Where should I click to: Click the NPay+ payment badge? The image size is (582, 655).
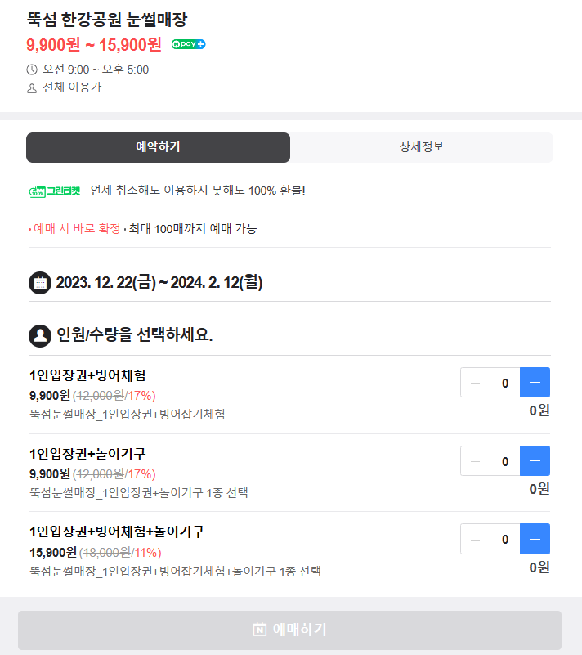tap(188, 44)
